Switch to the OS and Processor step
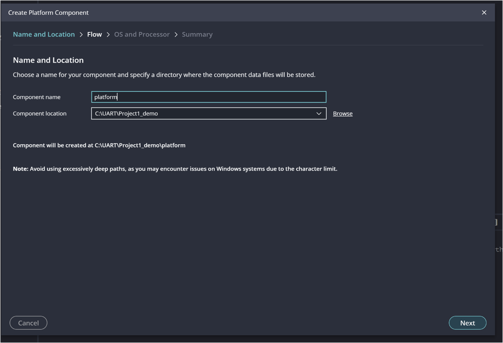The image size is (503, 343). pyautogui.click(x=141, y=34)
